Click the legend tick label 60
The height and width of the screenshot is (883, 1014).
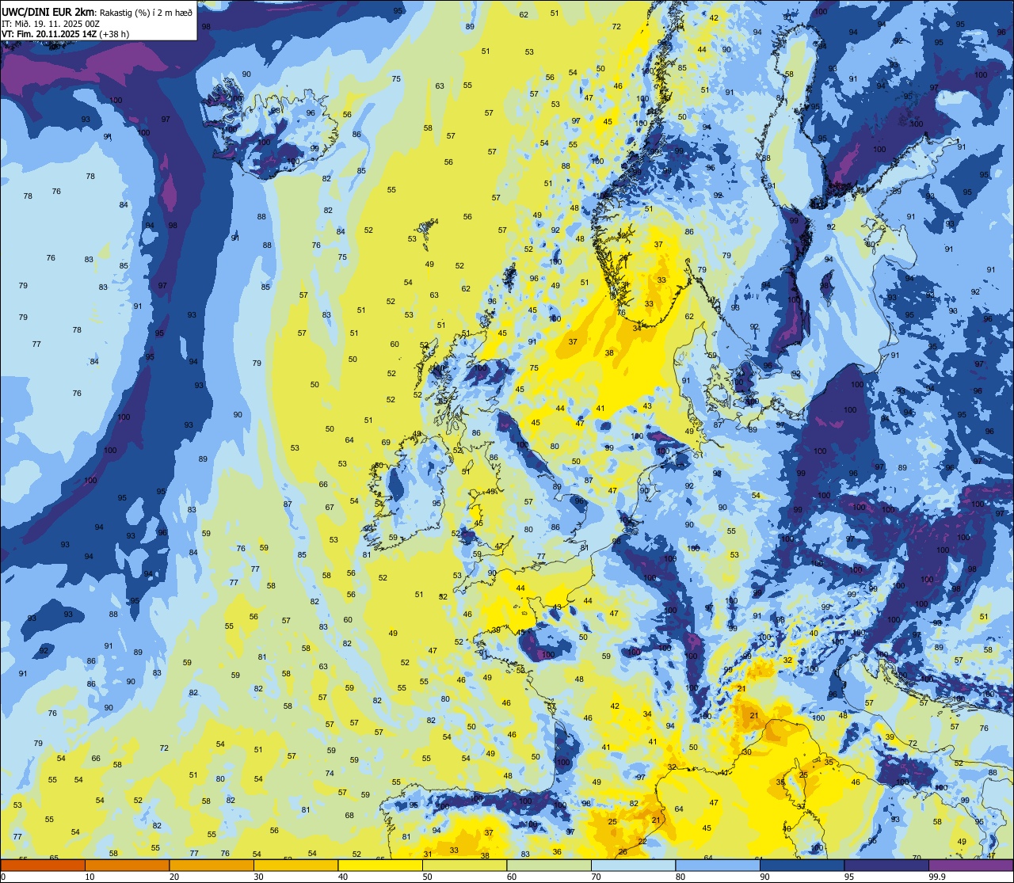[x=512, y=877]
